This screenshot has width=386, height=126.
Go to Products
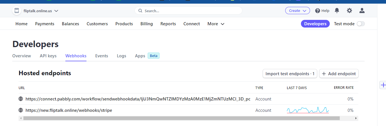click(124, 24)
